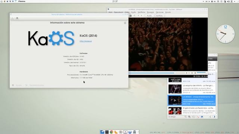Adjust the volume slider in SMPlayer

tap(201, 73)
